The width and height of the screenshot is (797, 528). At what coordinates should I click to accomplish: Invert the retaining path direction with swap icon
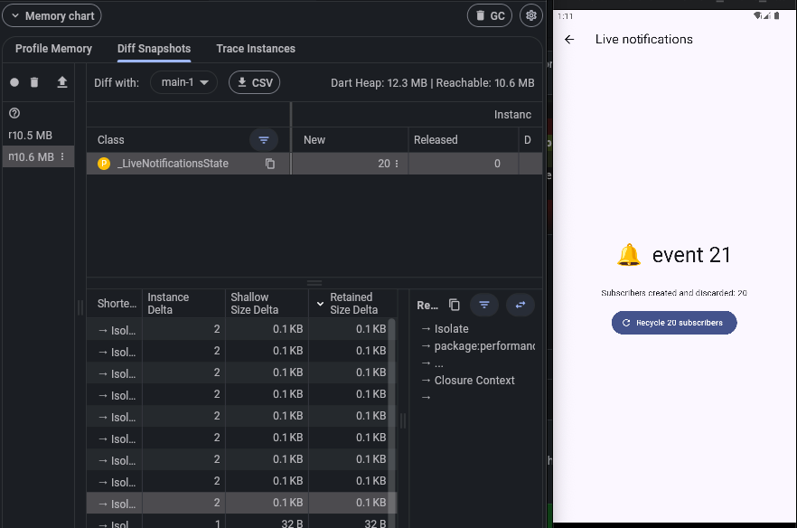coord(520,305)
